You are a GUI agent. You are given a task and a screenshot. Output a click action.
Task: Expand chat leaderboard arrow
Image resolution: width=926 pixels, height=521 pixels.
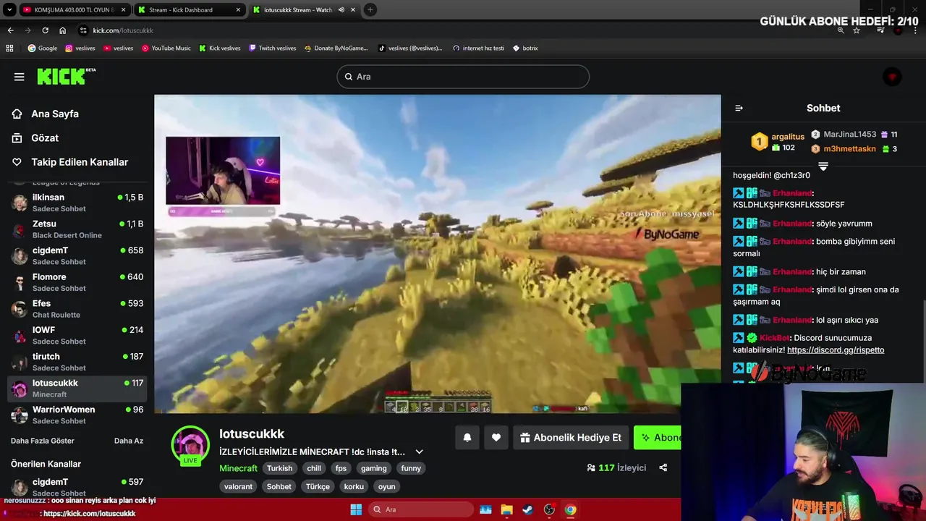click(x=823, y=166)
